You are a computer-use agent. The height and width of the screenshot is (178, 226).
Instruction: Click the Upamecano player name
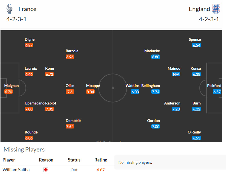[35, 103]
